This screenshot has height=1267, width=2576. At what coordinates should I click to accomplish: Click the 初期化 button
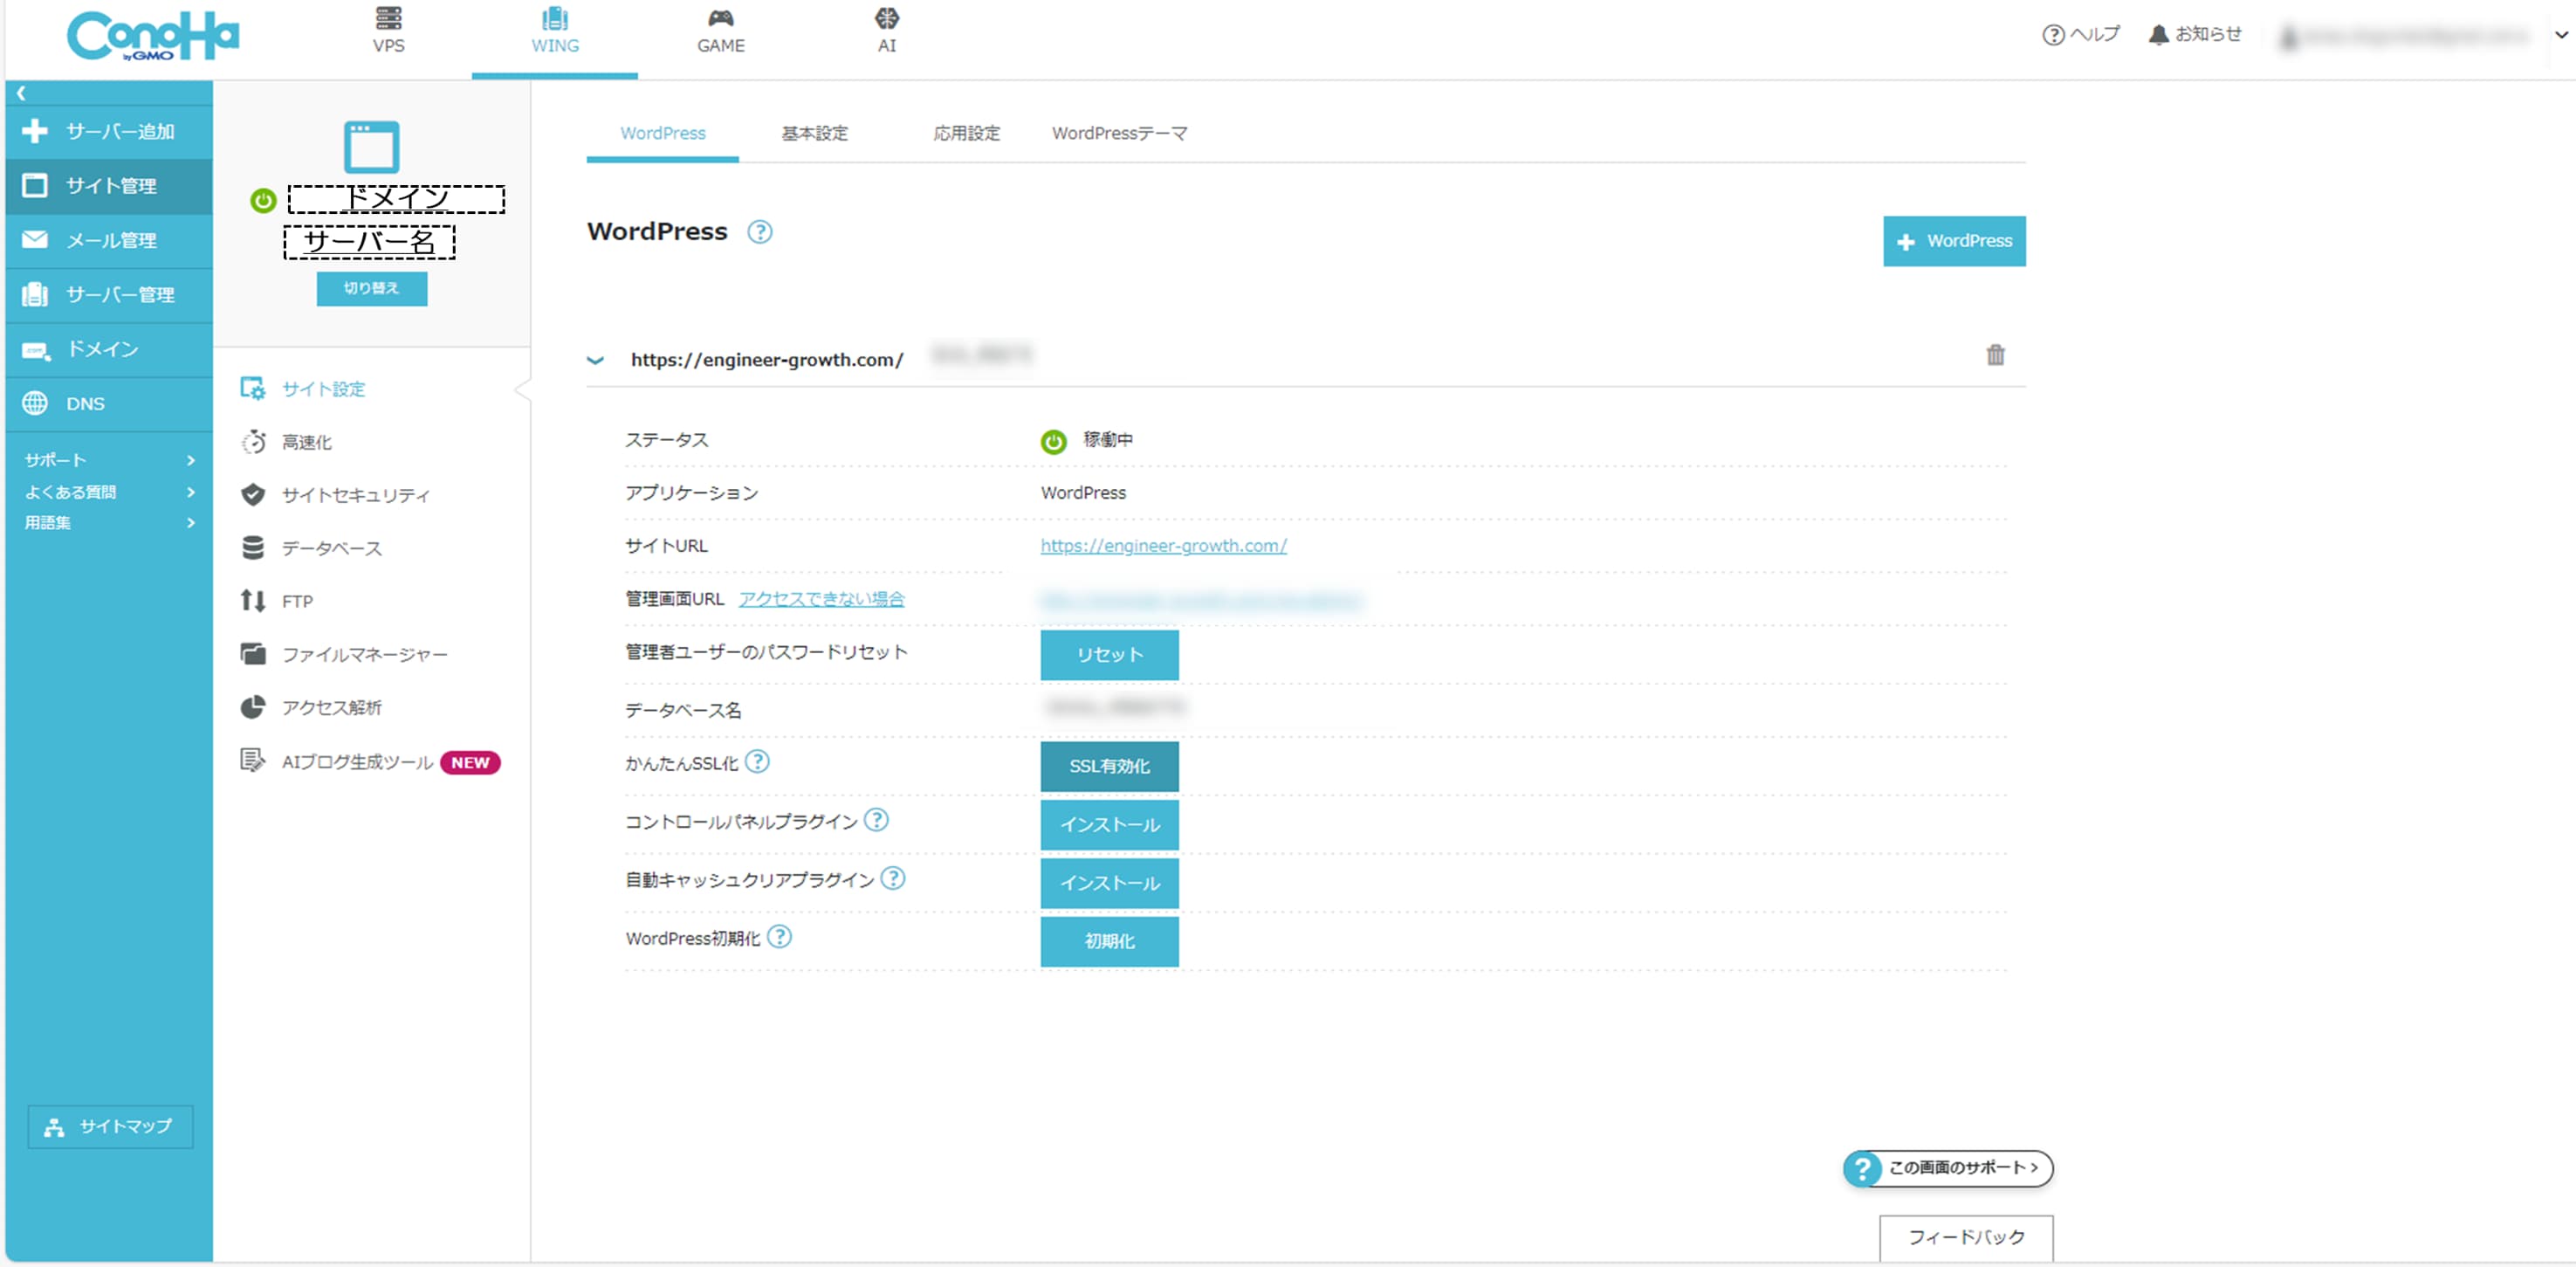point(1109,941)
